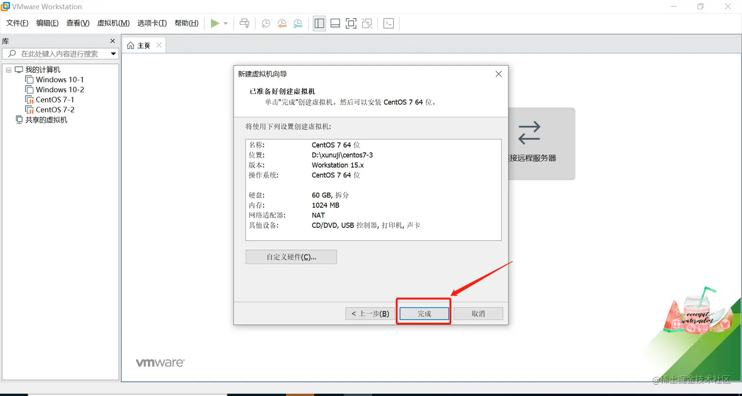This screenshot has width=742, height=396.
Task: Click 取消 to cancel the wizard
Action: click(478, 314)
